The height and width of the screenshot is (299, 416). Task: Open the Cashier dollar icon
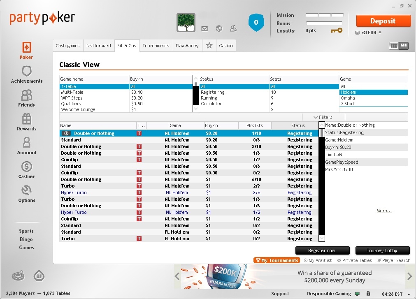point(26,167)
